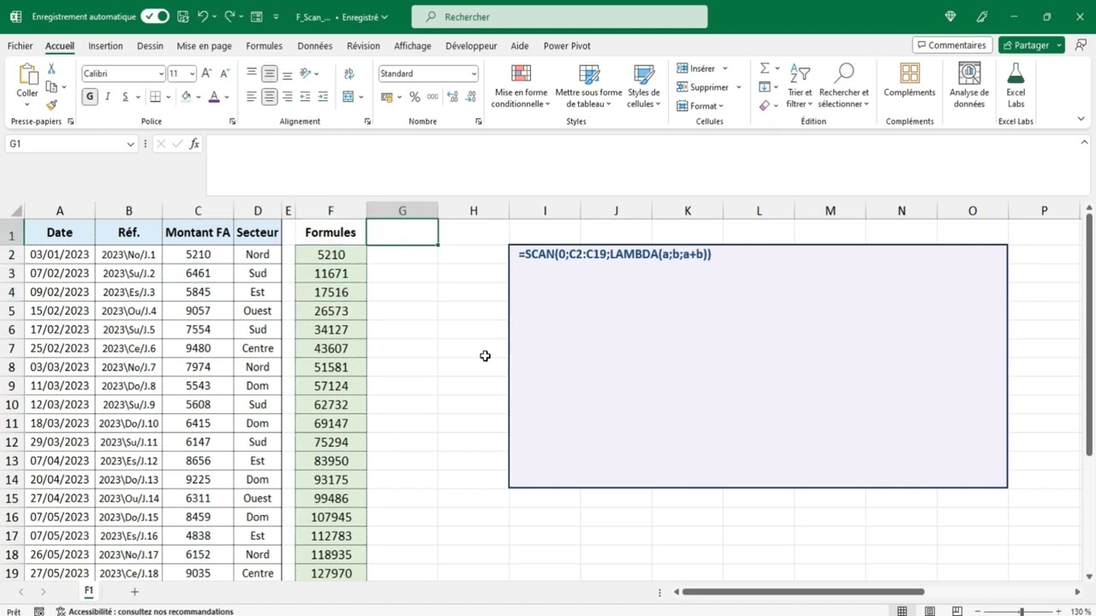Toggle align text right
The width and height of the screenshot is (1096, 616).
[288, 97]
